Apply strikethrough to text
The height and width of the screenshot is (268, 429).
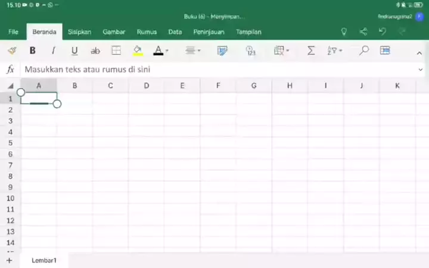click(x=95, y=51)
